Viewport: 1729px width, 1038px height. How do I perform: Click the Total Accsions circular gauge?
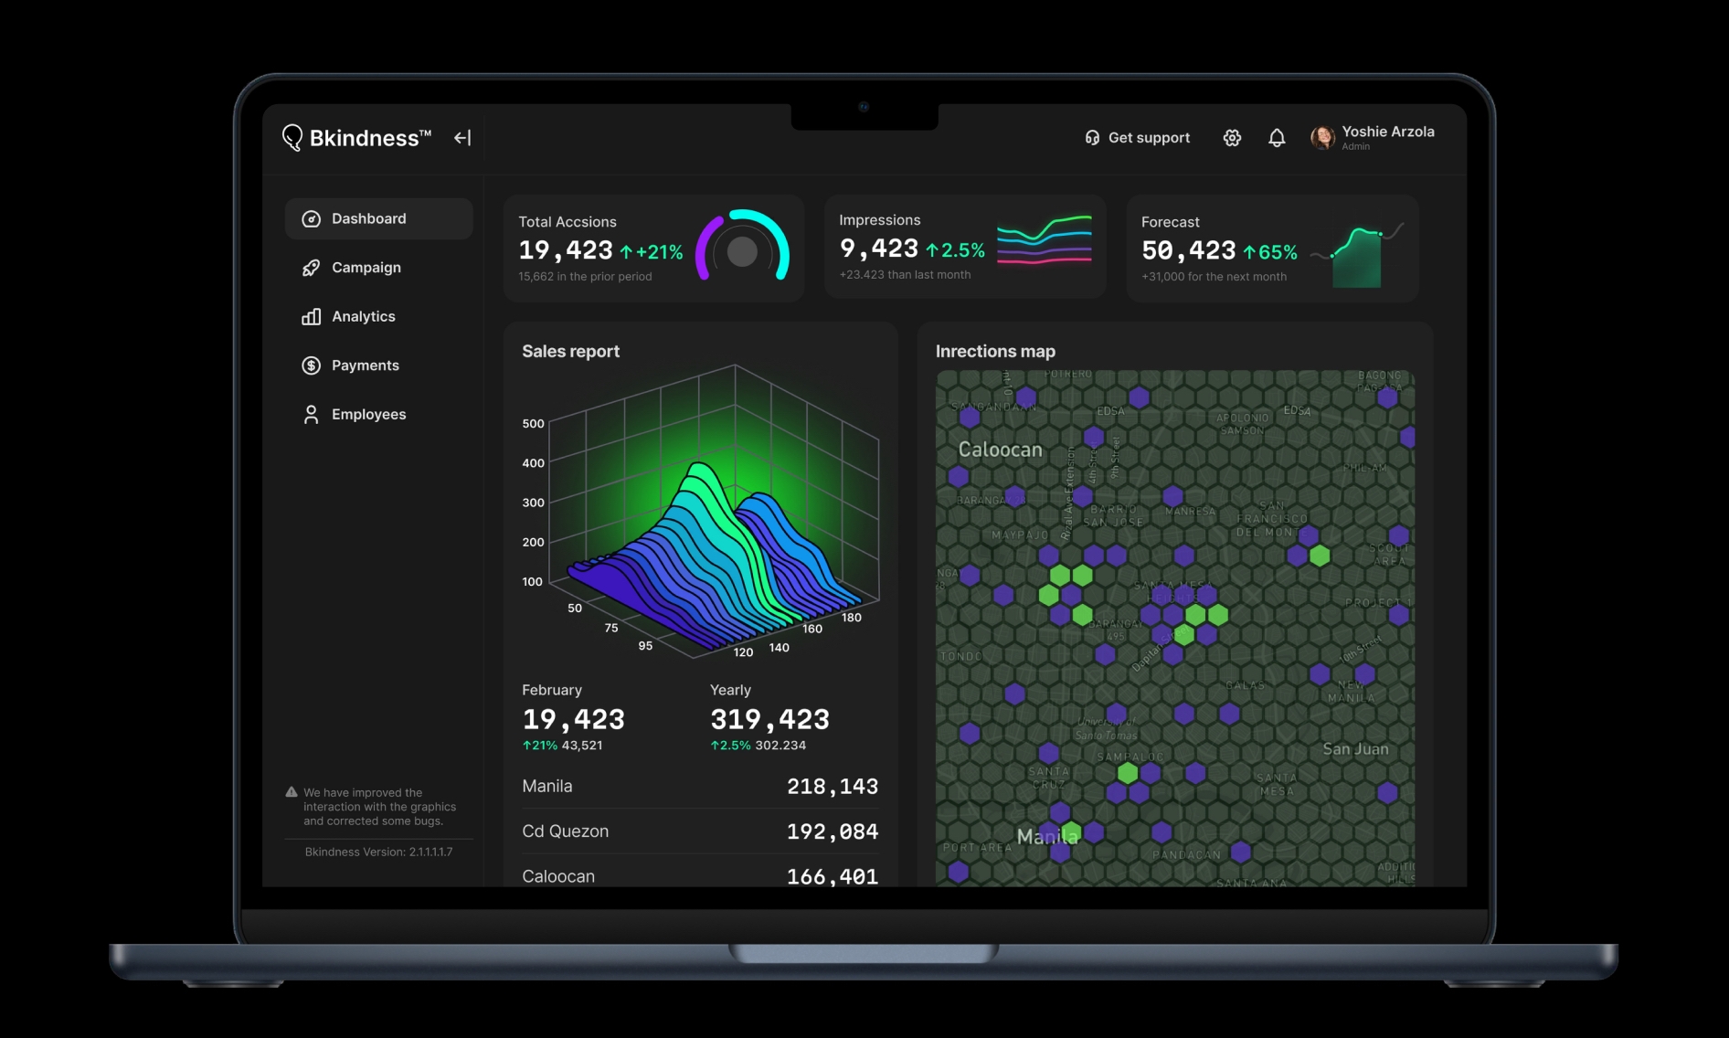click(x=742, y=250)
